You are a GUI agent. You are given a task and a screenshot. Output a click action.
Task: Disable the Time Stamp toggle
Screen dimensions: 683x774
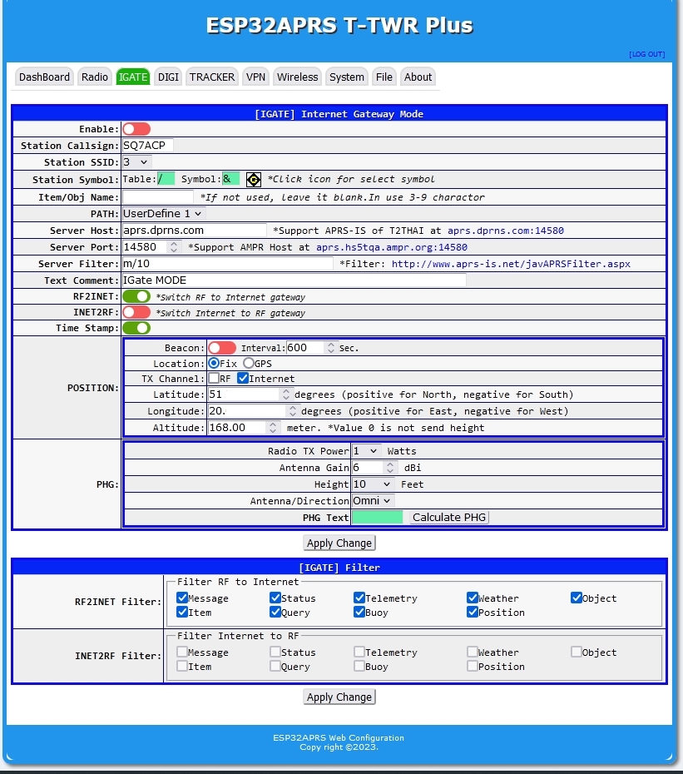[136, 328]
